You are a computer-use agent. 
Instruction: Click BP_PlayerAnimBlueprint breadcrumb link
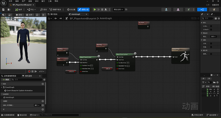[x=83, y=18]
